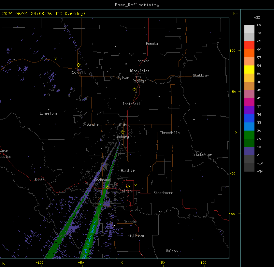Screen dimensions: 274x267
Task: Click the yellow station marker near RockyMH
Action: [79, 65]
